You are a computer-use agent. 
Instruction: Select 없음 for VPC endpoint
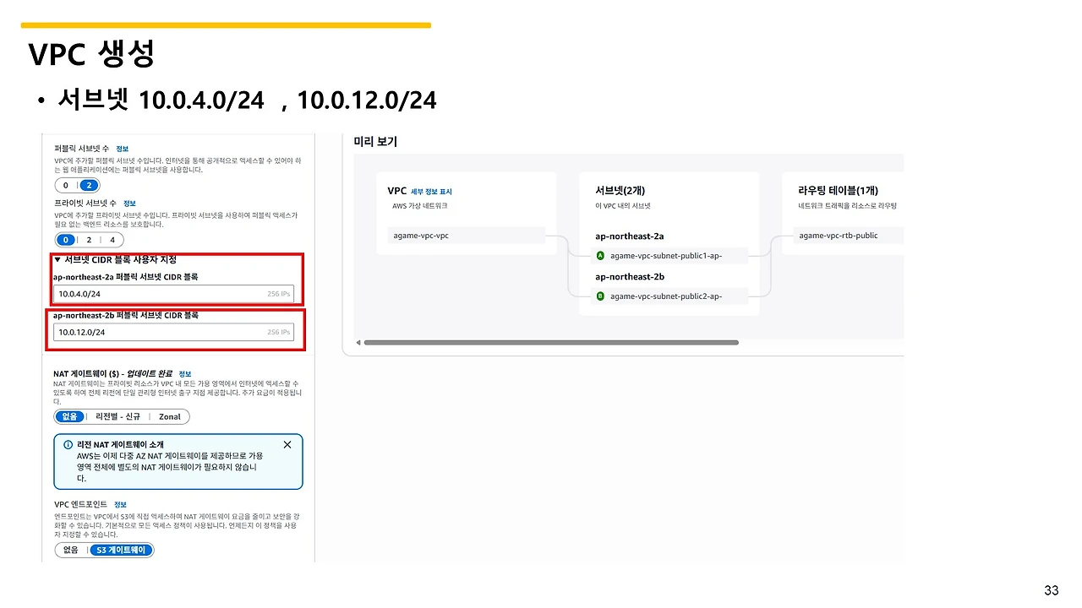[70, 550]
